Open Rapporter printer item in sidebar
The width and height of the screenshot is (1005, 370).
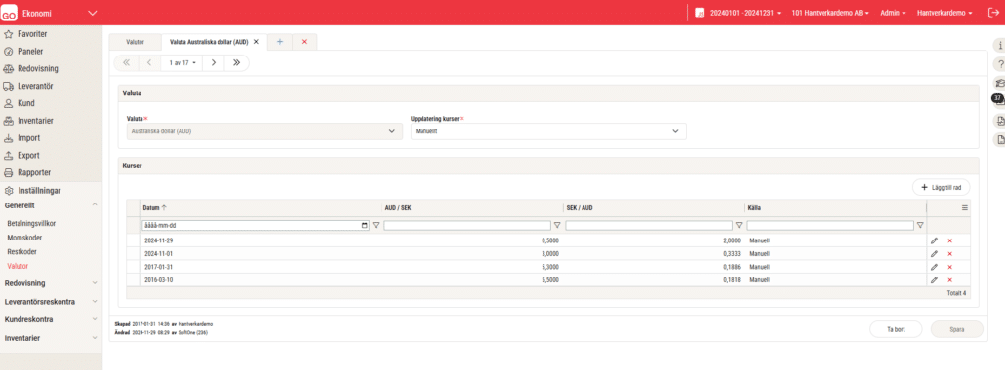click(34, 173)
